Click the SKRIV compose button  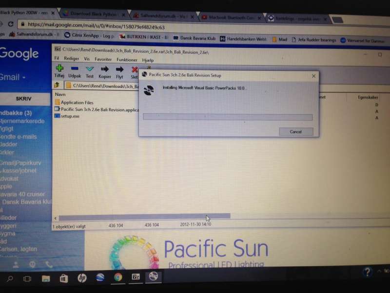(23, 98)
